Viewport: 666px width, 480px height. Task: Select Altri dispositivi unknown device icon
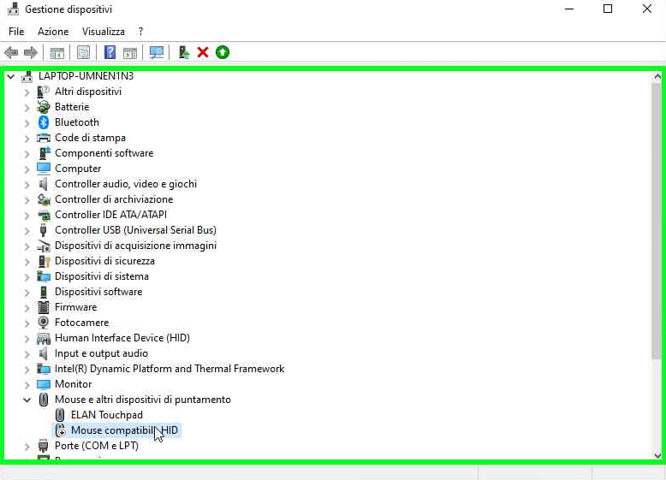click(44, 92)
